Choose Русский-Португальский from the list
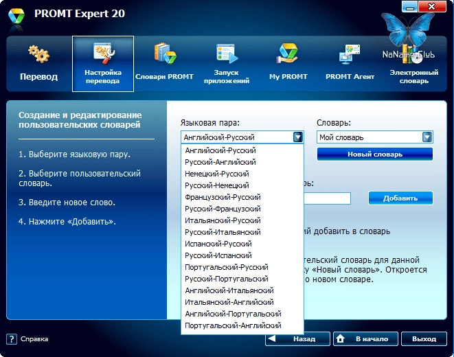This screenshot has width=454, height=357. pyautogui.click(x=242, y=279)
